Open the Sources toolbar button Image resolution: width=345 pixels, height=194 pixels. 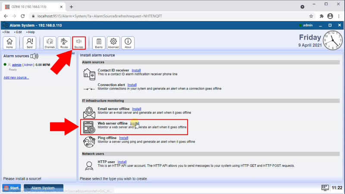tap(79, 43)
